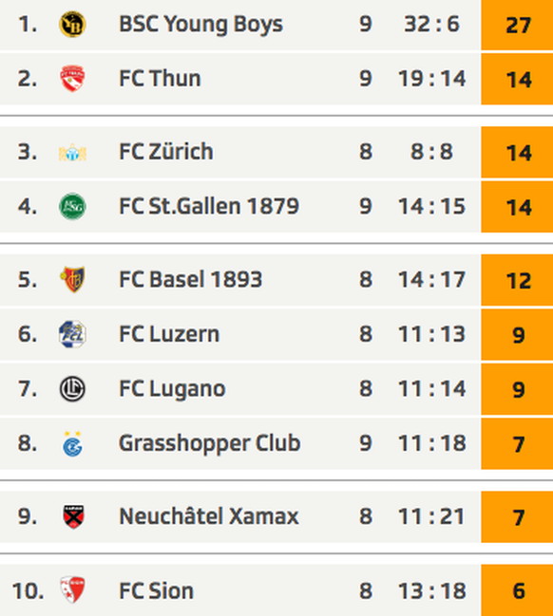The height and width of the screenshot is (616, 553).
Task: Click the BSC Young Boys club crest
Action: [72, 25]
